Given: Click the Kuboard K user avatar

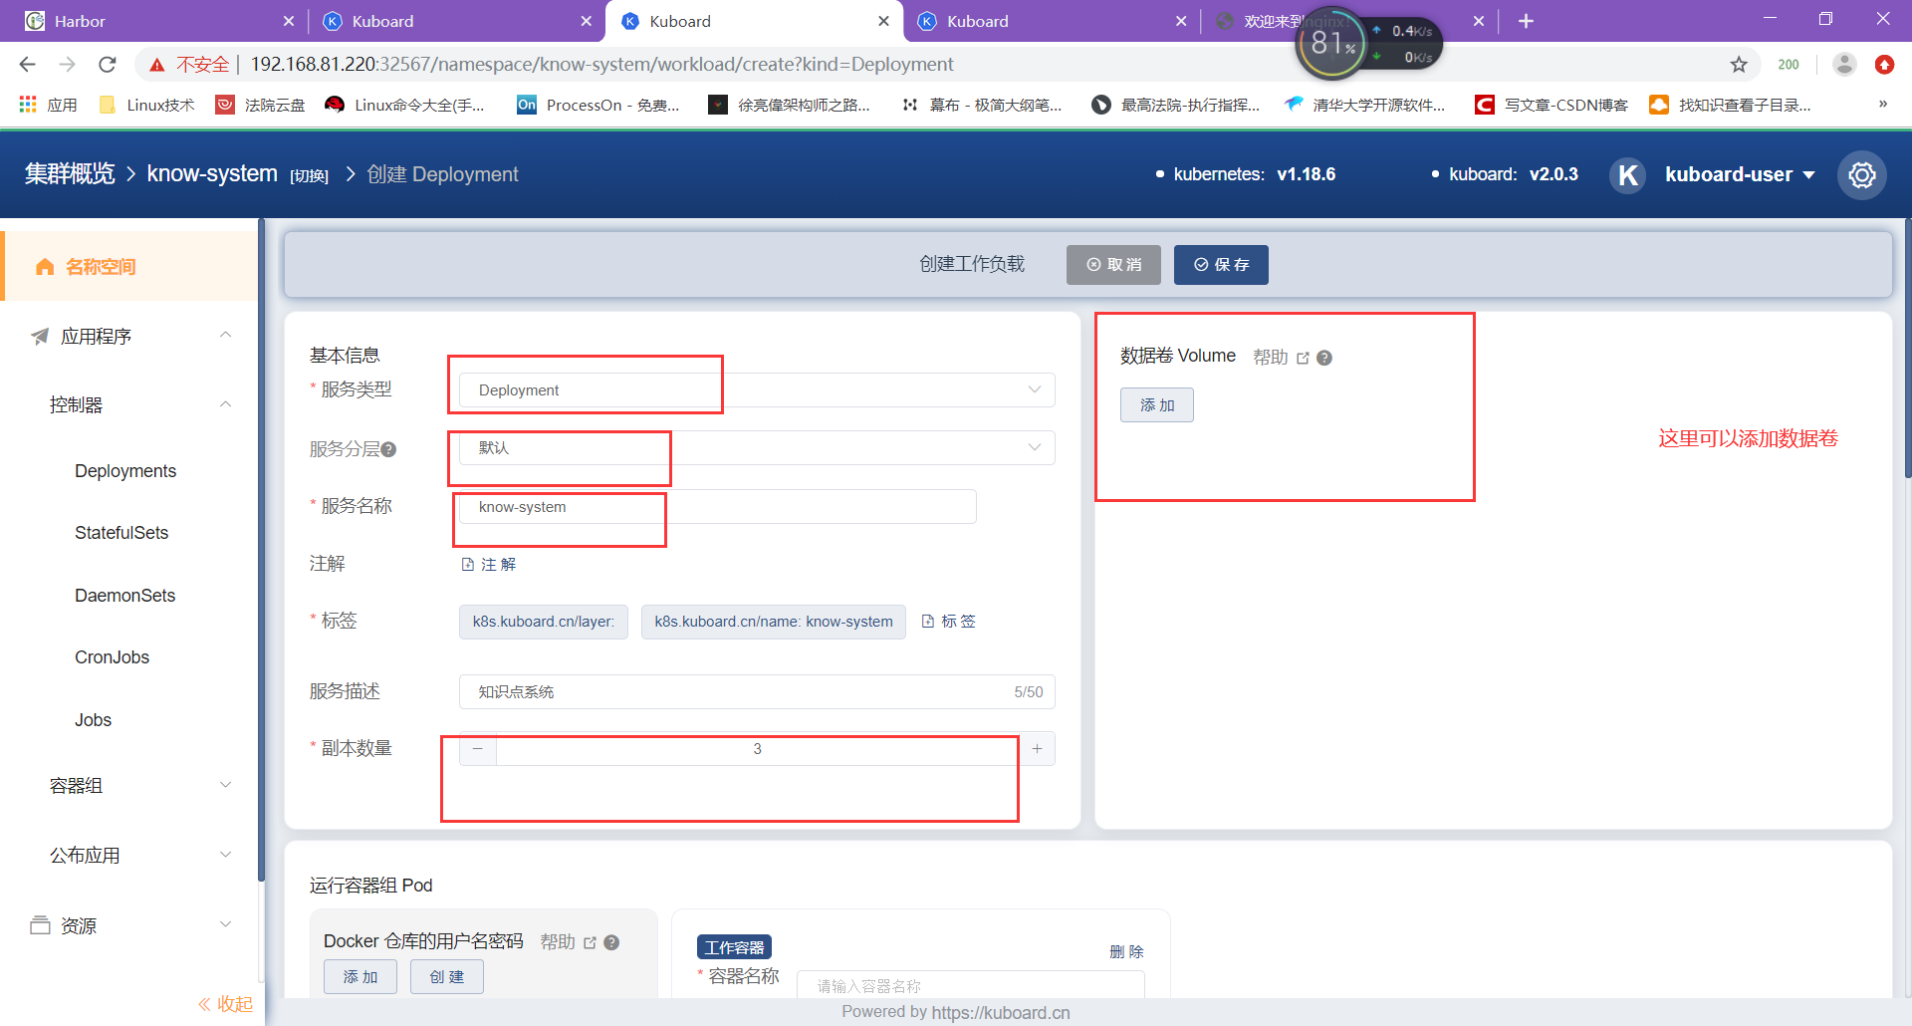Looking at the screenshot, I should point(1627,175).
